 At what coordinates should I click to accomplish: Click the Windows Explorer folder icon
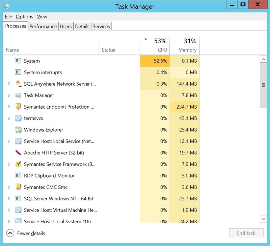coord(18,130)
